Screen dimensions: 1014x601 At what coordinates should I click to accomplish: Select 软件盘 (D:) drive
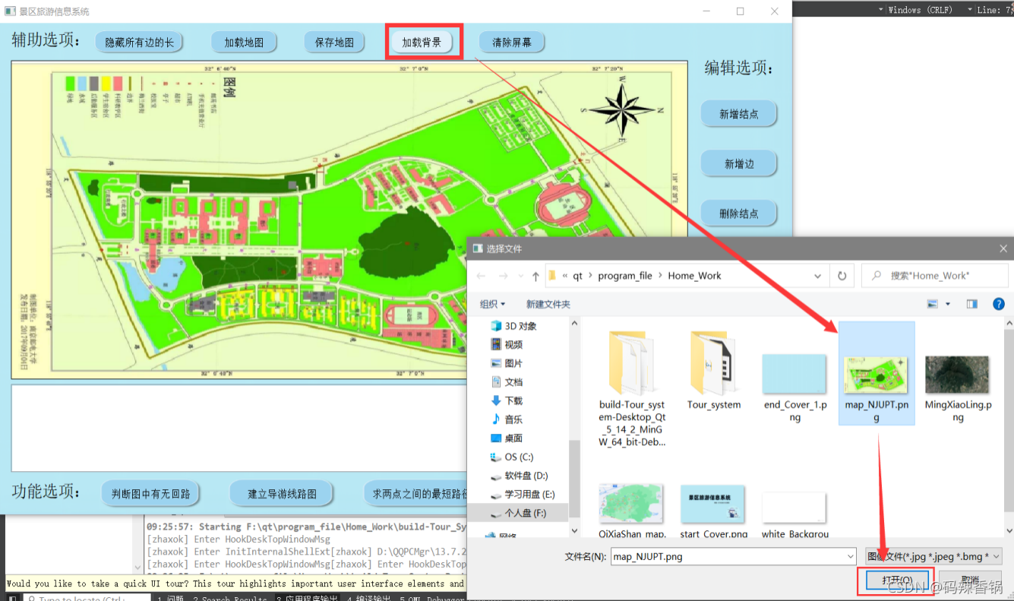pos(526,476)
